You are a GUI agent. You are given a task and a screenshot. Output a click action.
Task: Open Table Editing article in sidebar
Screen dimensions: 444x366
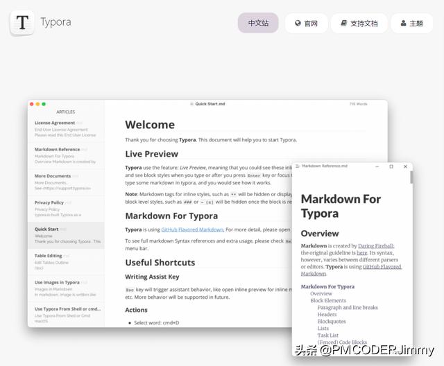(66, 262)
